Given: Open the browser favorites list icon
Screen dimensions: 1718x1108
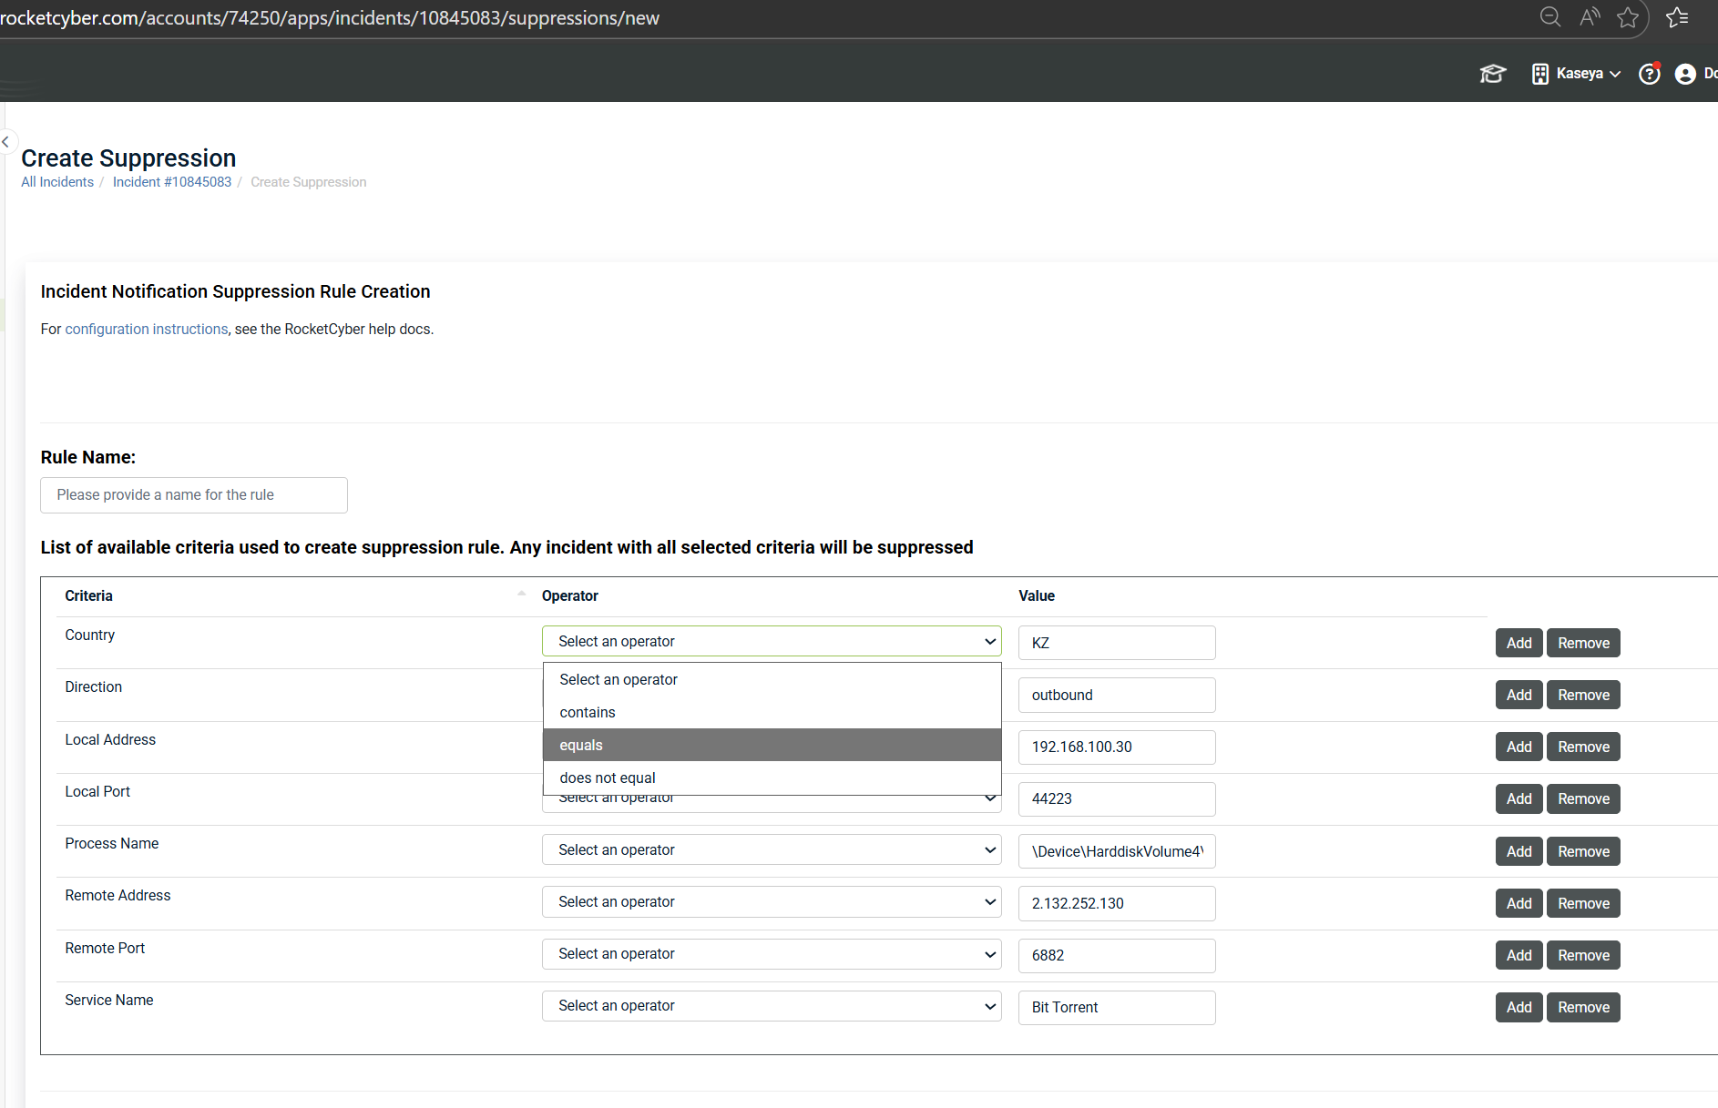Looking at the screenshot, I should click(x=1677, y=17).
